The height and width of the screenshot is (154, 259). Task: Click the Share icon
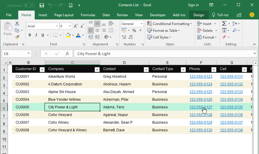[239, 15]
